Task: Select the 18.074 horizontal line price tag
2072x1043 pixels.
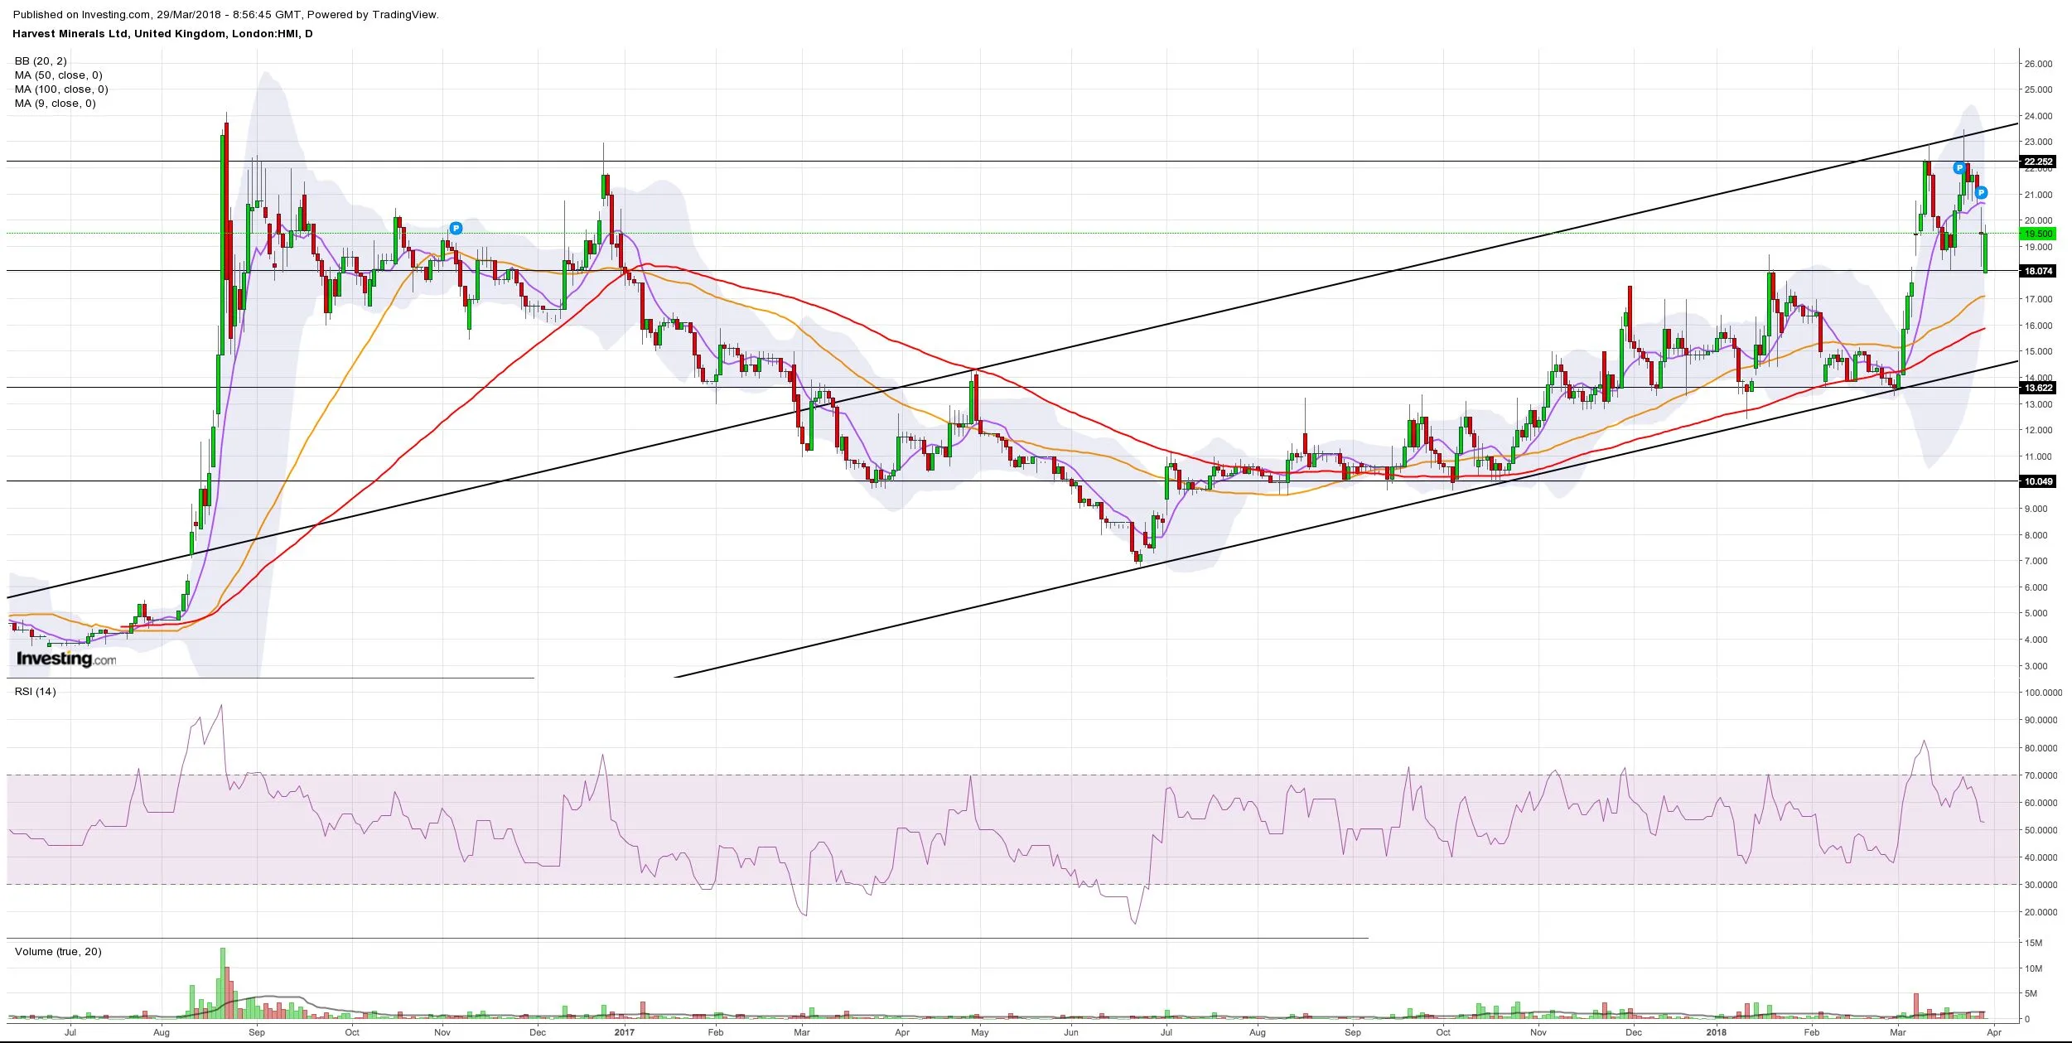Action: pos(2038,271)
